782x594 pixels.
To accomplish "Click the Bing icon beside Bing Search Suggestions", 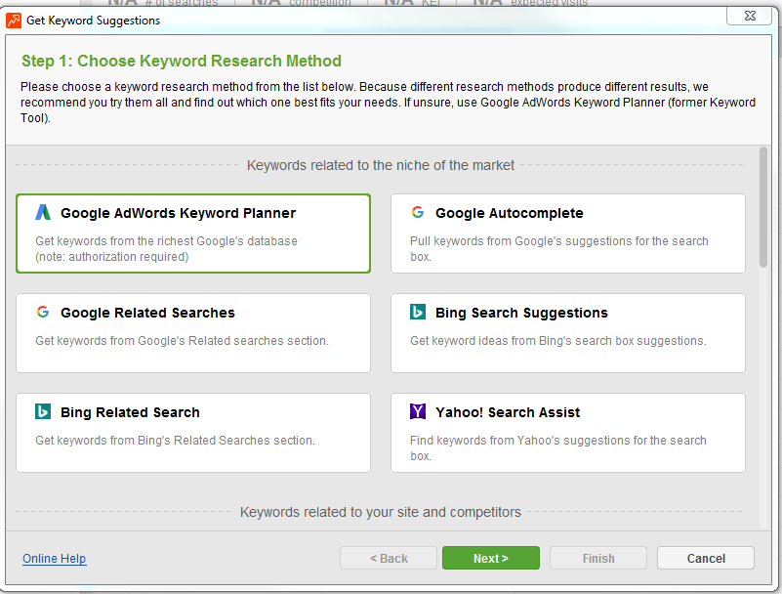I will (418, 312).
